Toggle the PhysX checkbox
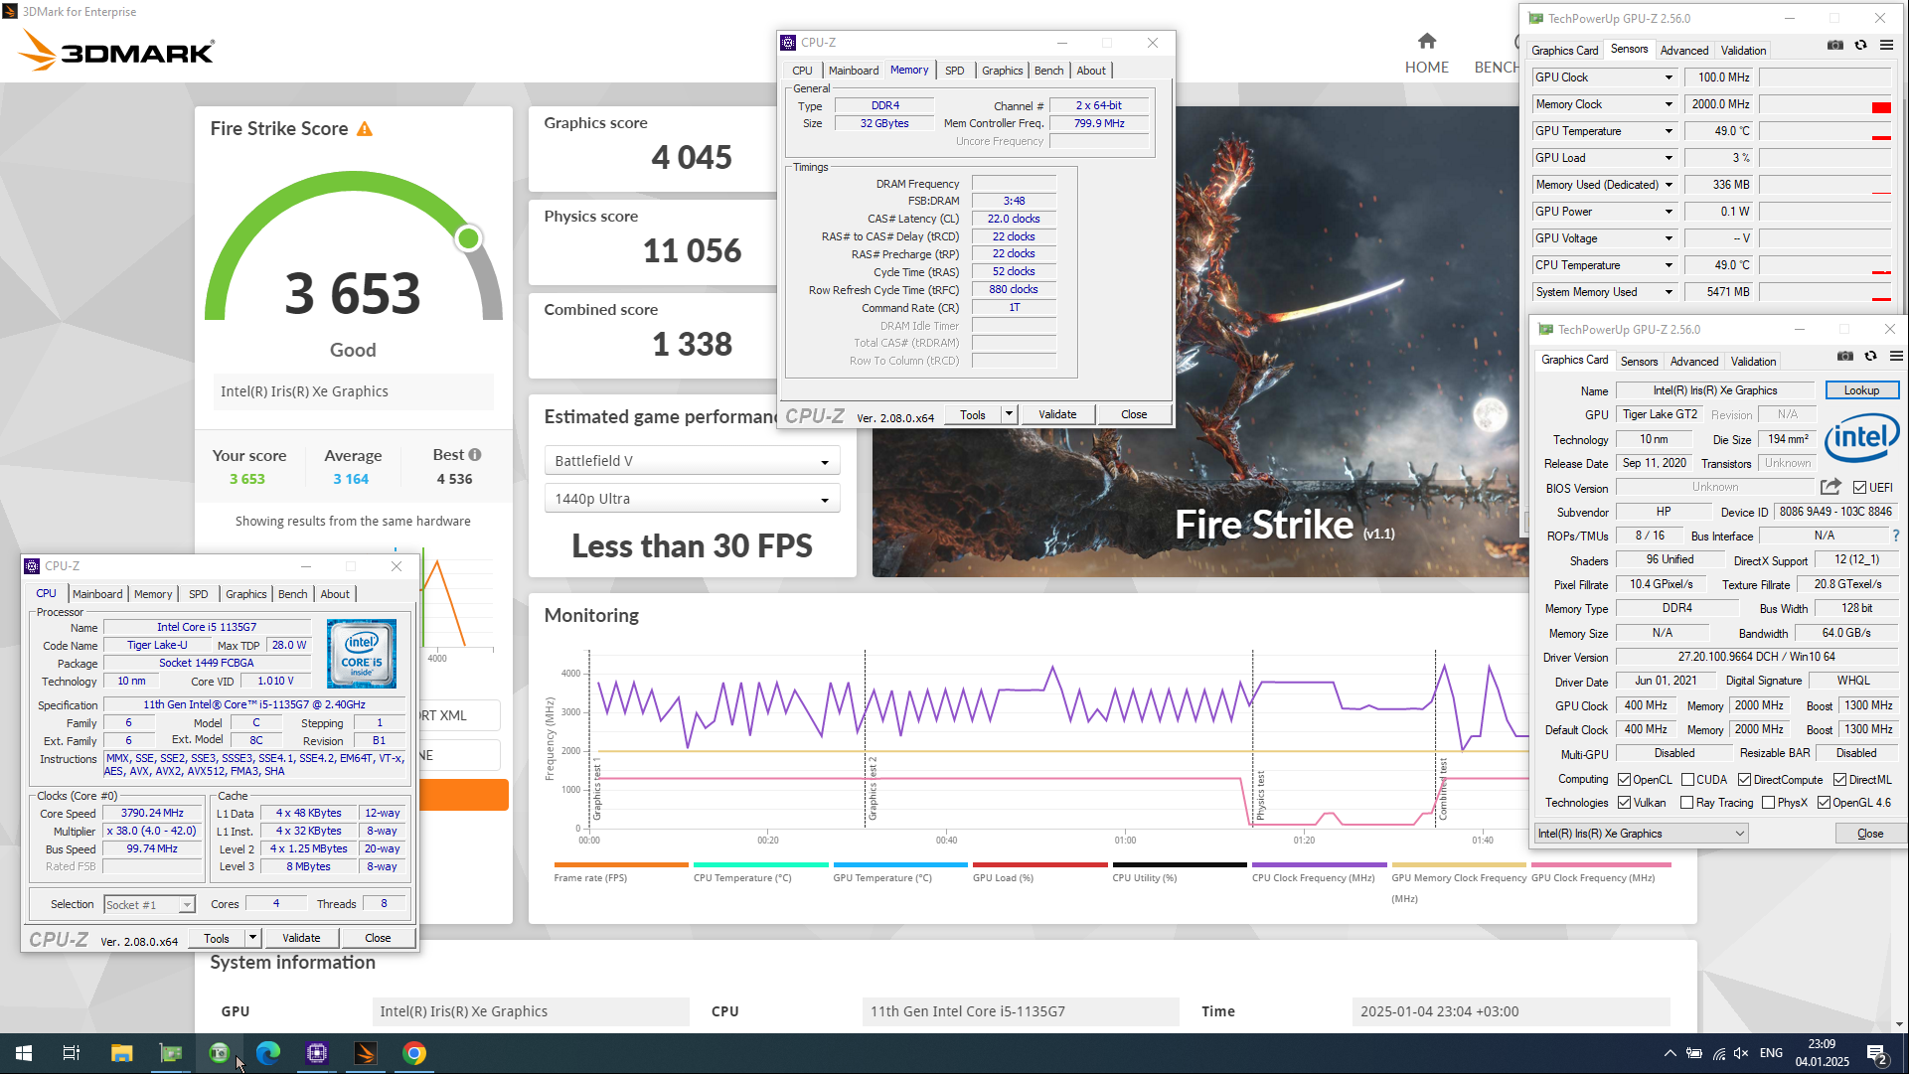Viewport: 1909px width, 1074px height. pyautogui.click(x=1768, y=803)
